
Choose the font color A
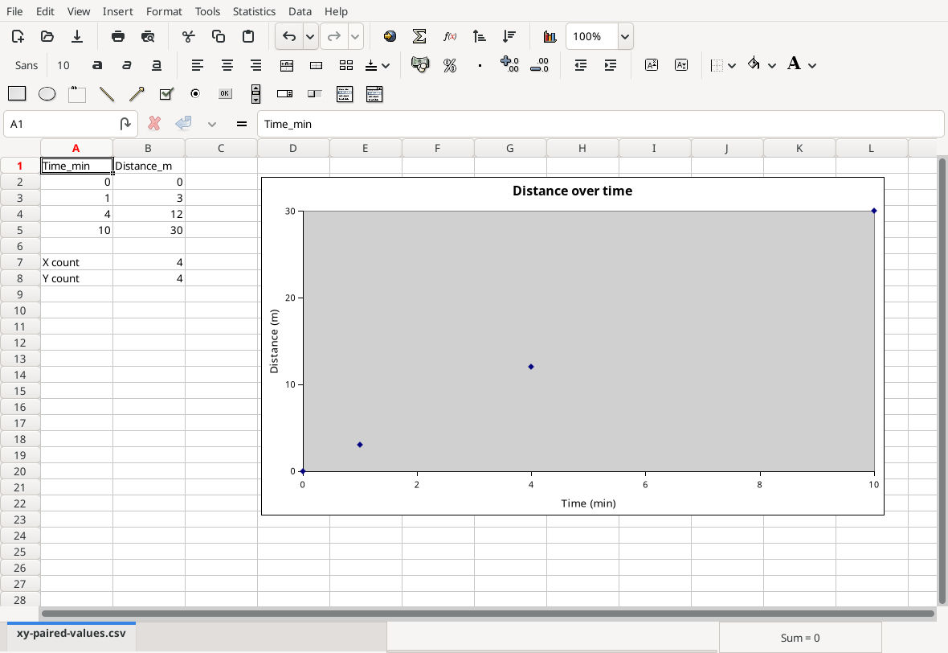click(794, 64)
